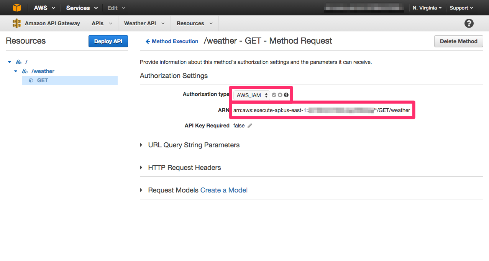Go back to Method Execution
Image resolution: width=489 pixels, height=261 pixels.
[x=172, y=41]
